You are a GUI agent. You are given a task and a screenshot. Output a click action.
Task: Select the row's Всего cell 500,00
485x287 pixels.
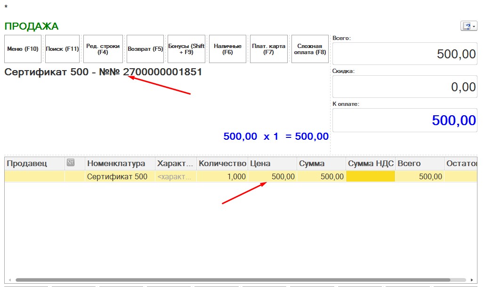click(x=420, y=177)
